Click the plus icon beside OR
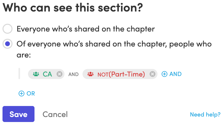This screenshot has width=223, height=124. 21,93
